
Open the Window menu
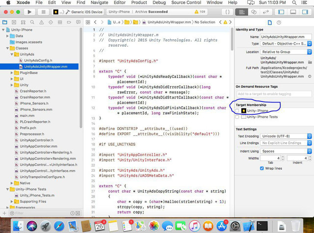tap(214, 2)
